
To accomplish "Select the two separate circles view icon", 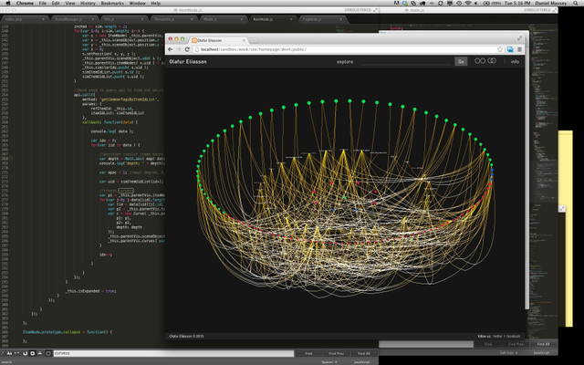I will (480, 61).
